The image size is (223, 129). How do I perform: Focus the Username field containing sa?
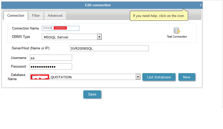click(51, 58)
